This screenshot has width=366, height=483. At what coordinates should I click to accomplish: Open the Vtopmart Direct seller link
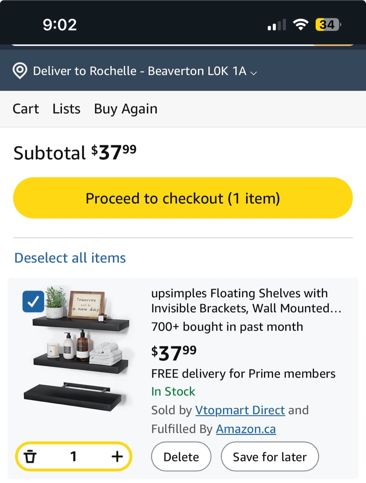[x=240, y=410]
